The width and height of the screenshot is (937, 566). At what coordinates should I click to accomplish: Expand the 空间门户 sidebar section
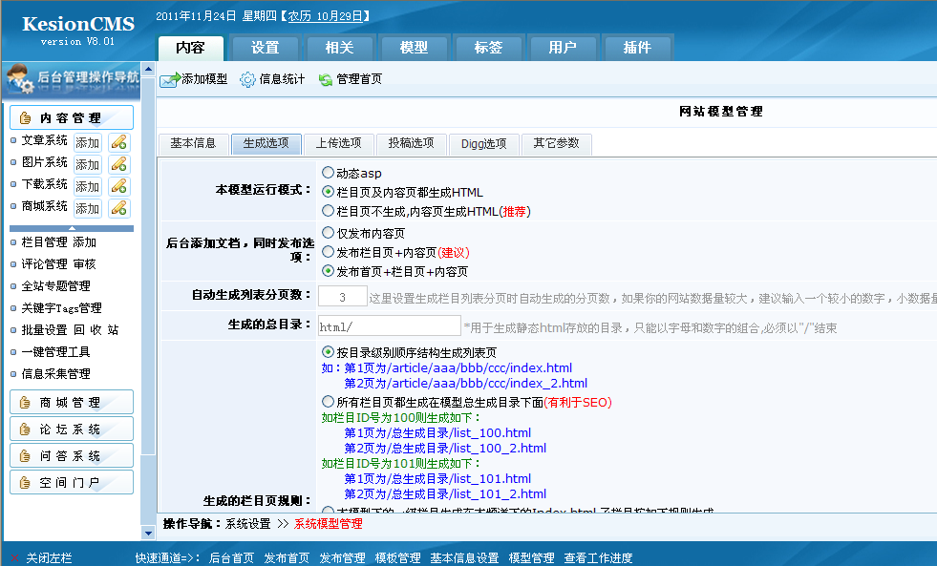(x=72, y=482)
